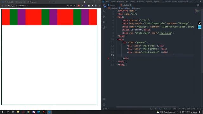
Task: Switch to the Document browser tab
Action: [x=39, y=2]
